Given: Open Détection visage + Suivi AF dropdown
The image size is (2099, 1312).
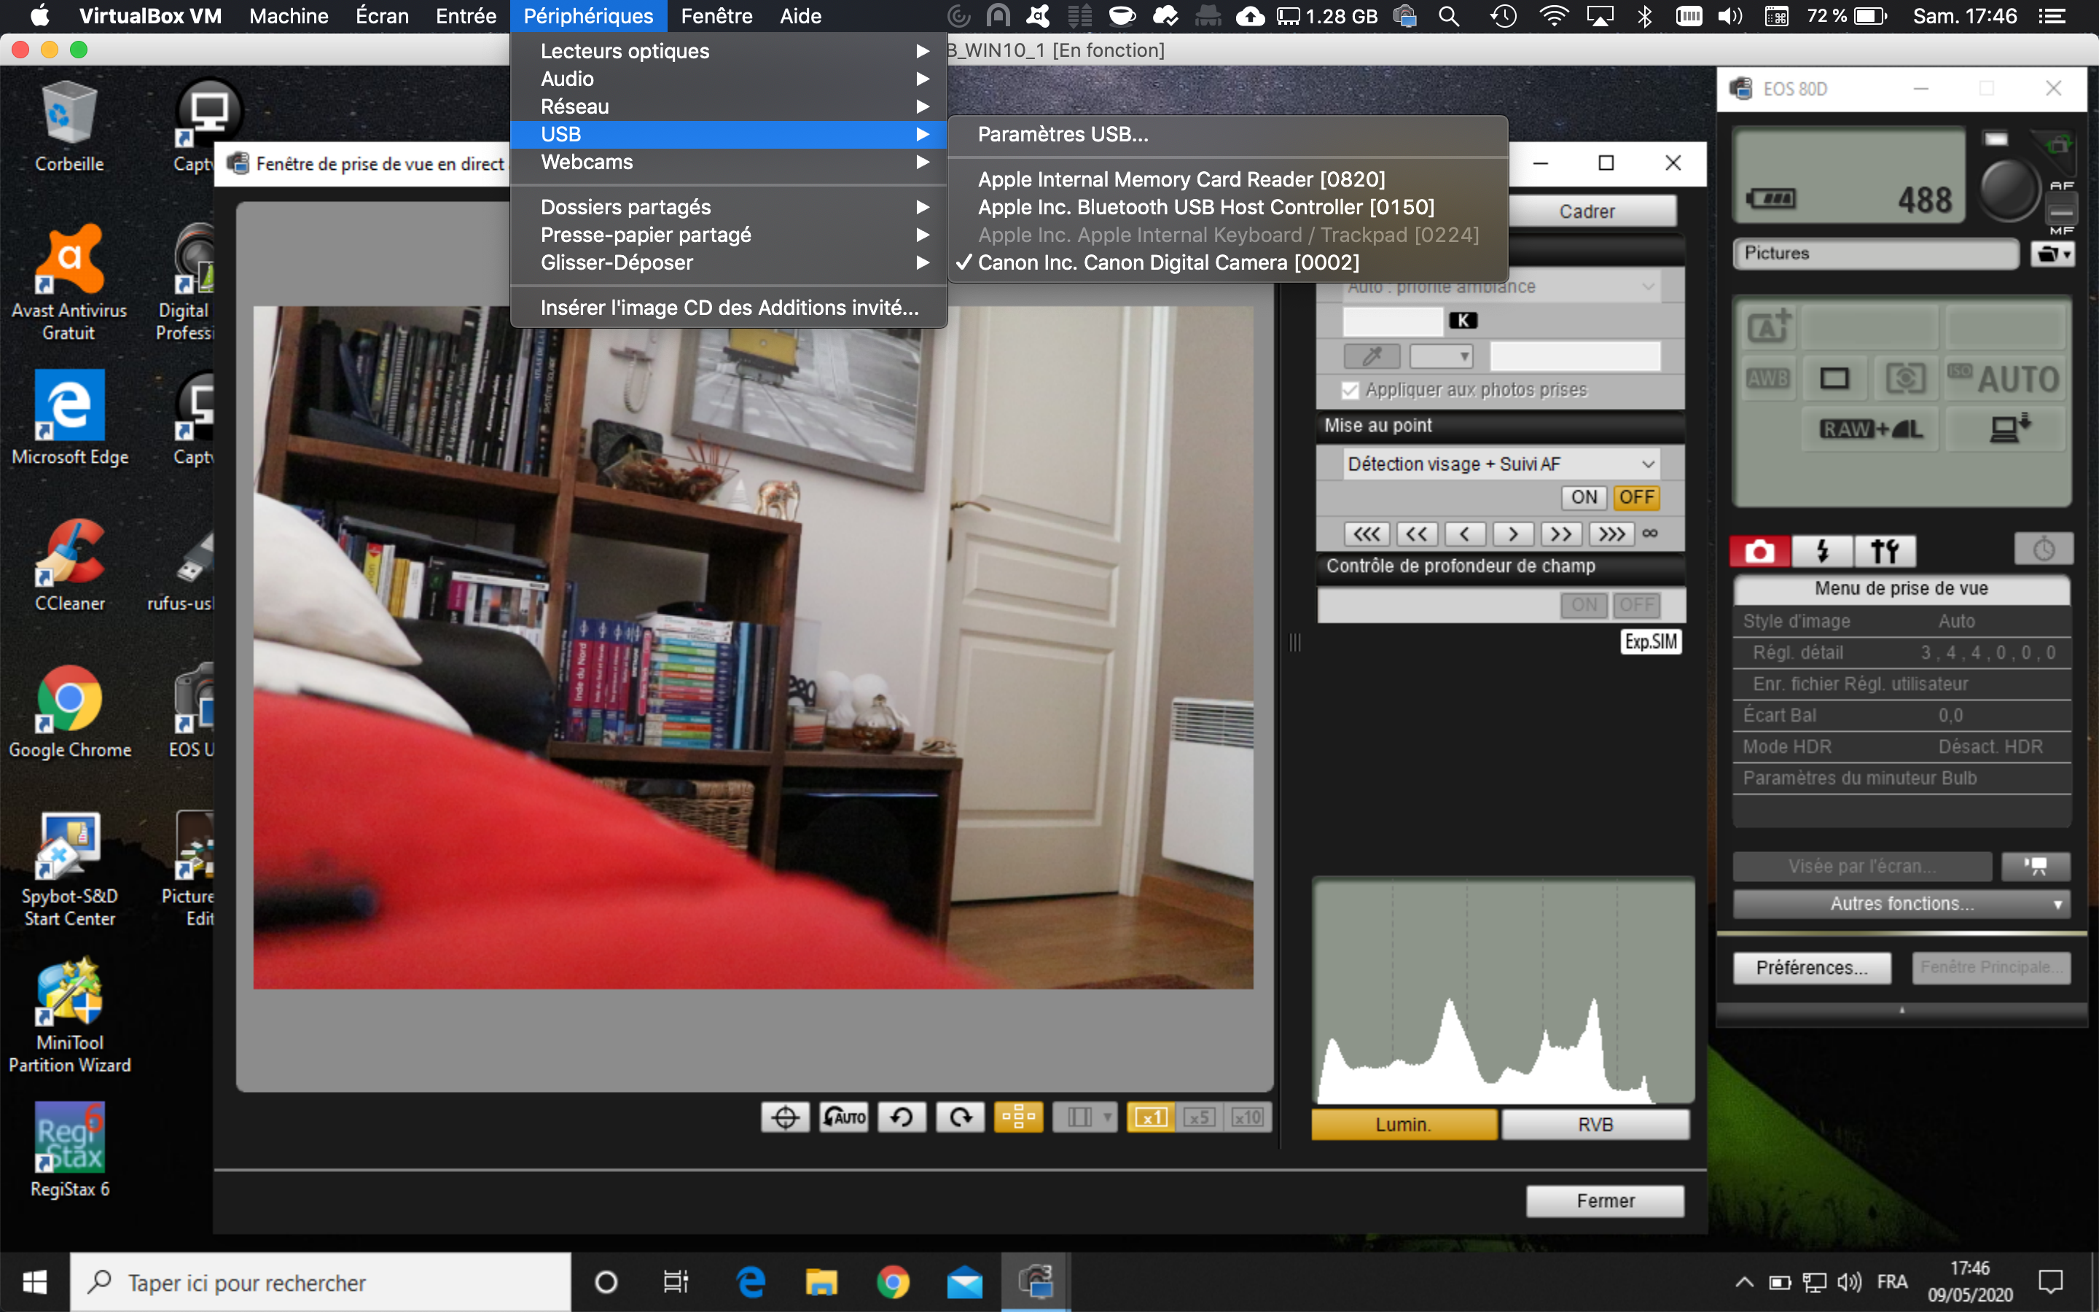Looking at the screenshot, I should click(1501, 464).
